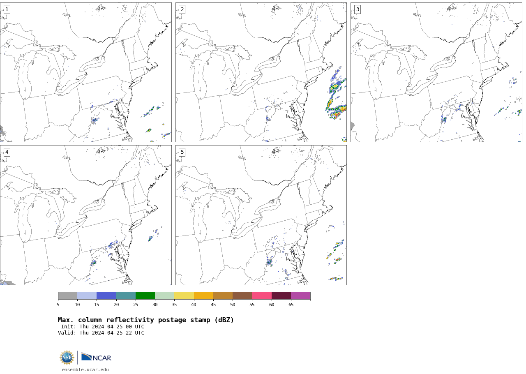Open ensemble member 5 map thumbnail
The image size is (526, 374).
click(x=261, y=215)
